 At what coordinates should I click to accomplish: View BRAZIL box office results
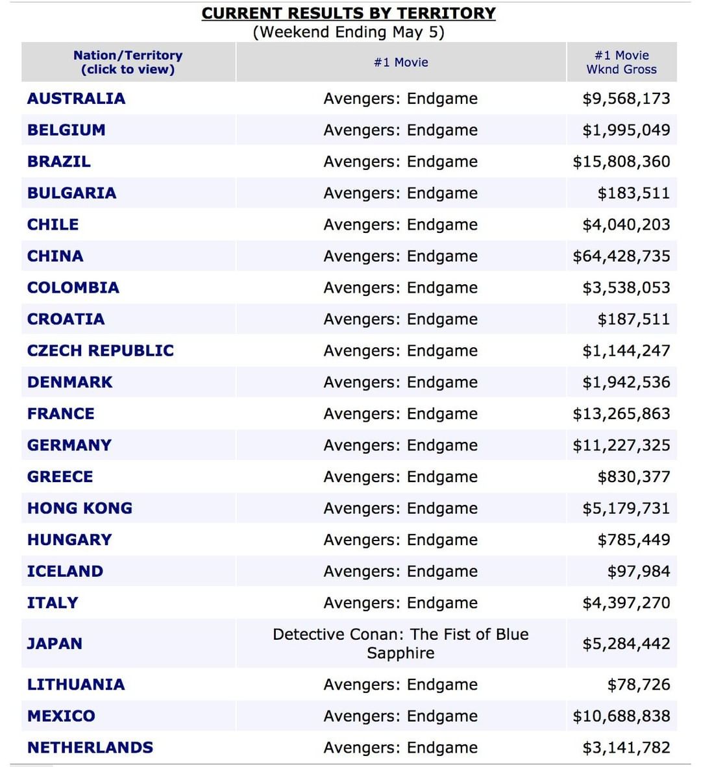[59, 162]
